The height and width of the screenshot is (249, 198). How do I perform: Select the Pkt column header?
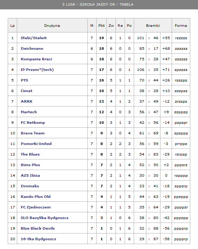101,25
